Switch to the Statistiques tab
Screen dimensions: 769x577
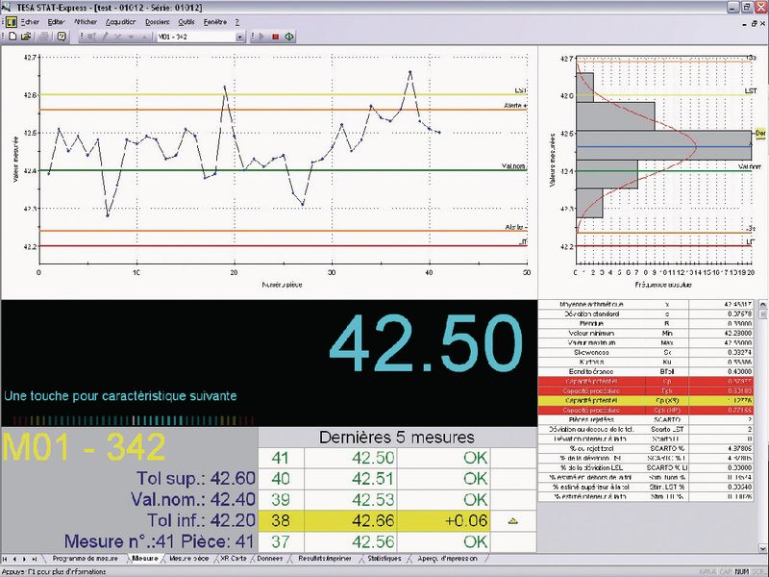point(384,558)
